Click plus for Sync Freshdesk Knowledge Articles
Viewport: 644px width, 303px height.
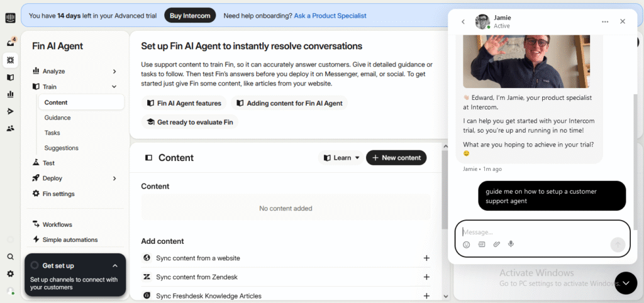click(426, 296)
